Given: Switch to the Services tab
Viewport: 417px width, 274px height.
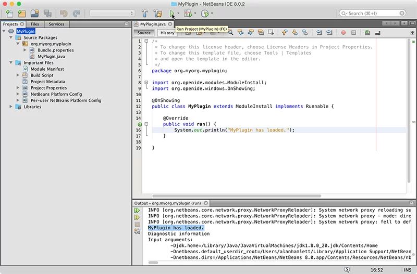Looking at the screenshot, I should tap(56, 24).
